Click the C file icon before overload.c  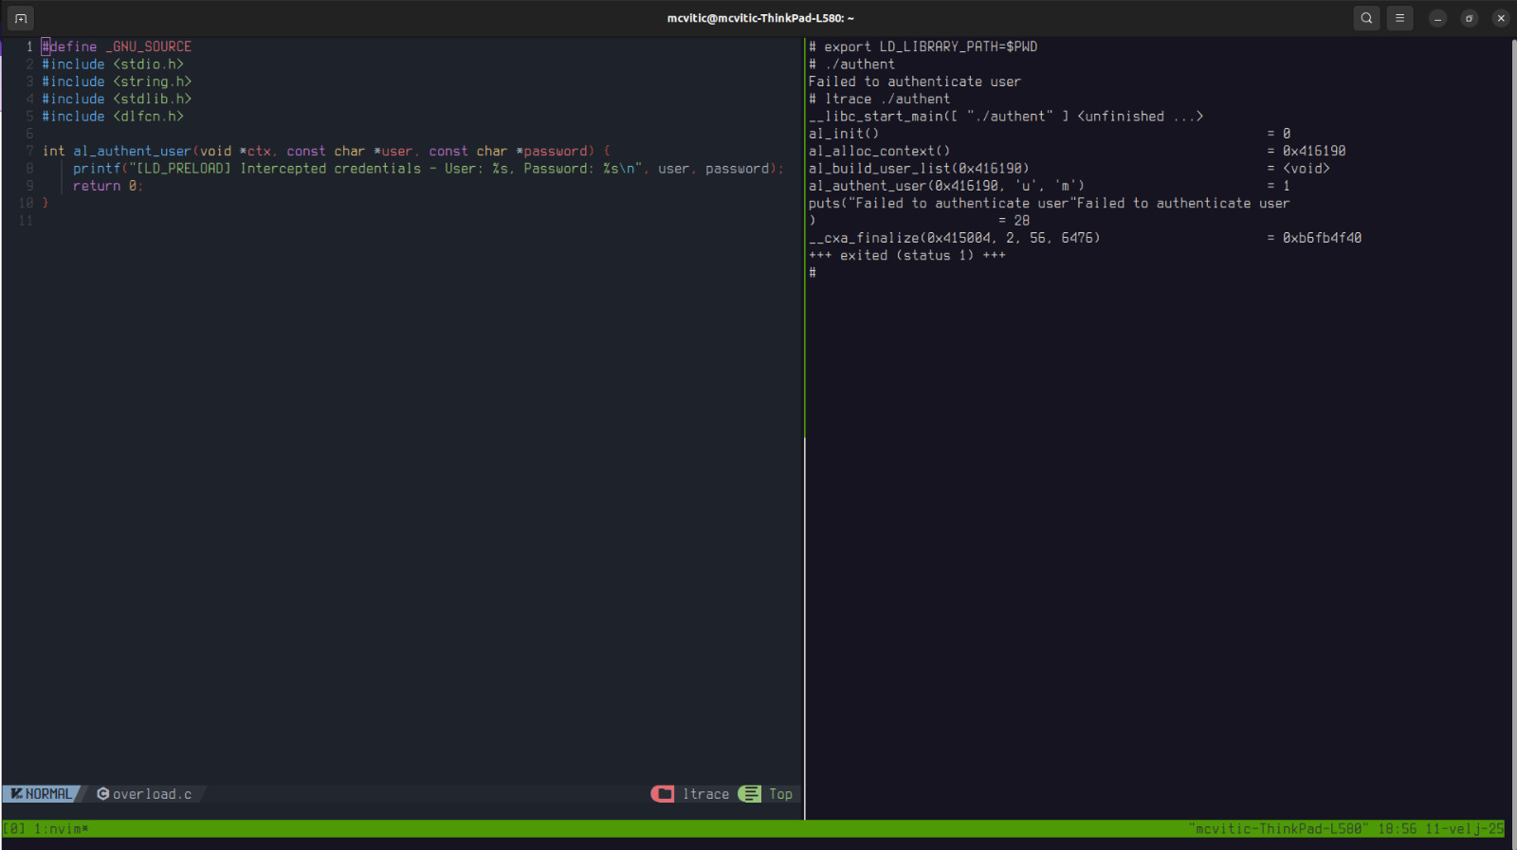coord(102,794)
